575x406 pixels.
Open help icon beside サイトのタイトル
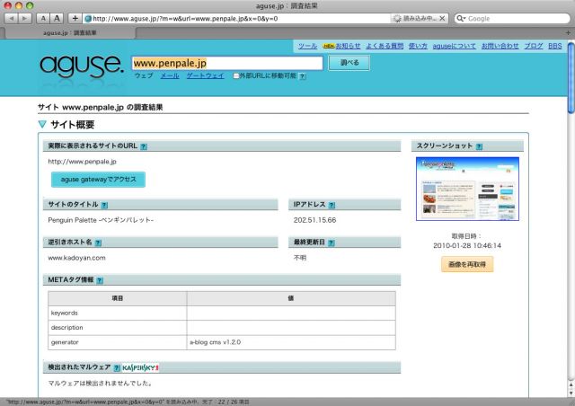(104, 205)
